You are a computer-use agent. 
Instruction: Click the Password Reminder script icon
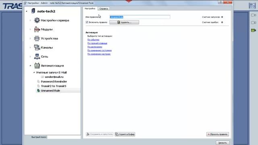click(39, 81)
